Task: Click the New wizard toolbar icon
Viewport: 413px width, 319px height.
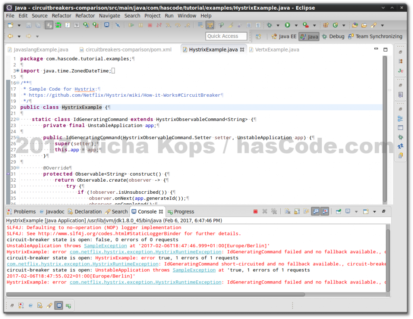Action: coord(10,25)
